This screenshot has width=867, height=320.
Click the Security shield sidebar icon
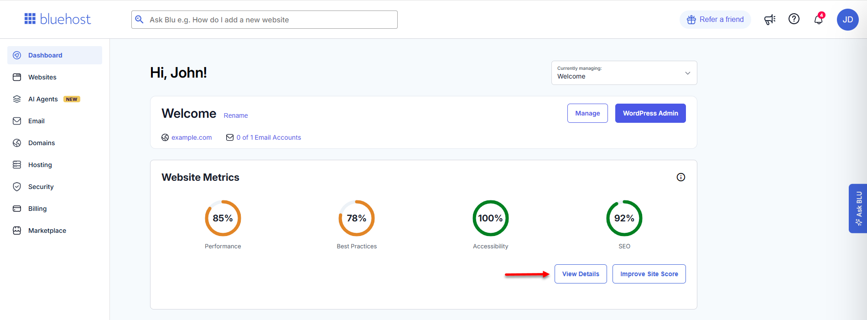[17, 187]
